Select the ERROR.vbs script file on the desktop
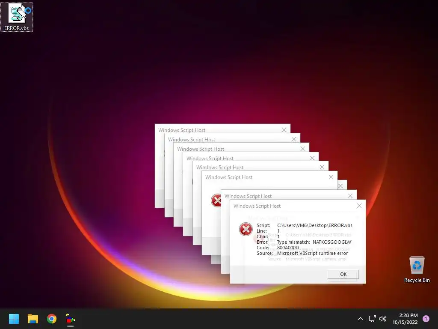The image size is (438, 329). click(17, 17)
